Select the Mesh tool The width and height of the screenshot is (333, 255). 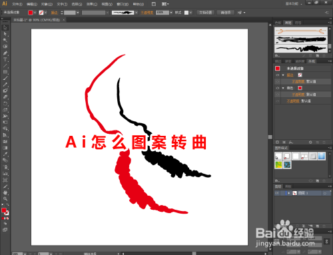pos(5,141)
